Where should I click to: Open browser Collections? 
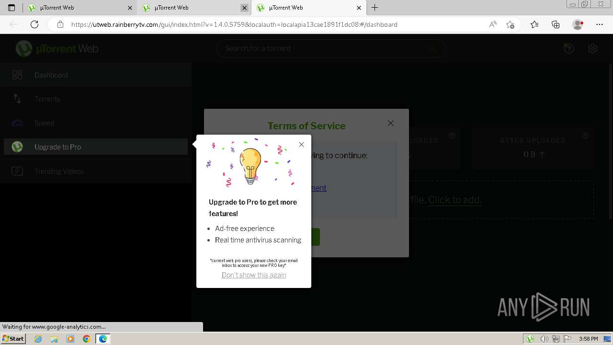coord(556,24)
